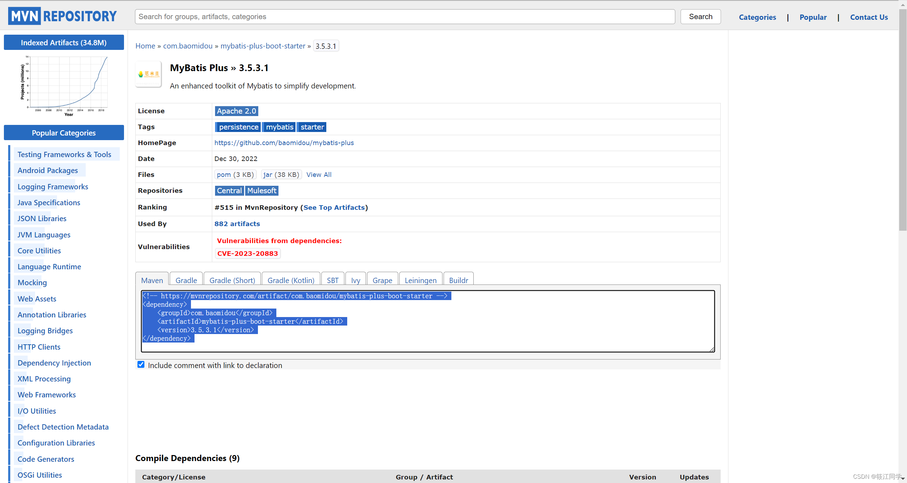Open OSGi Utilities category
The image size is (907, 483).
[40, 475]
